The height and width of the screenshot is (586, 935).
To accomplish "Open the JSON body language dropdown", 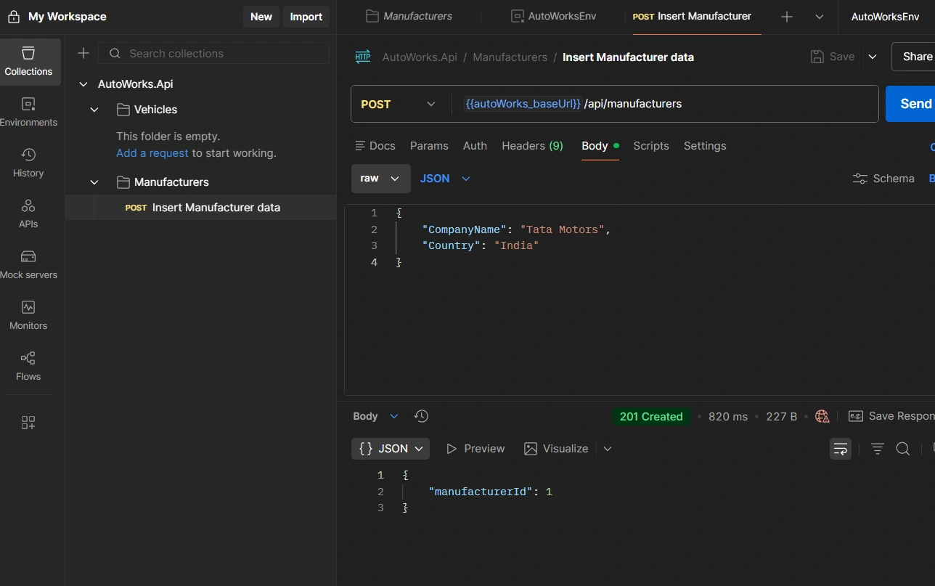I will (x=445, y=179).
